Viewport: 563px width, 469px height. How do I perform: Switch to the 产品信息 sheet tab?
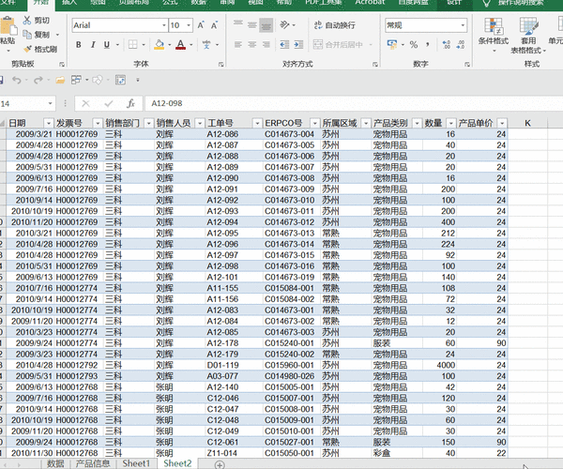pos(93,463)
